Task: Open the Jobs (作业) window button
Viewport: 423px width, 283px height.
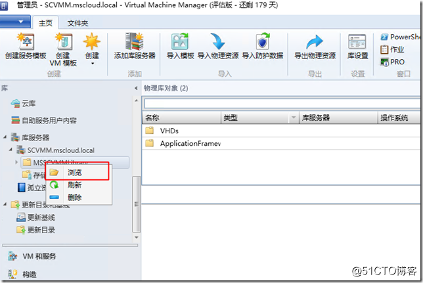Action: (x=392, y=49)
